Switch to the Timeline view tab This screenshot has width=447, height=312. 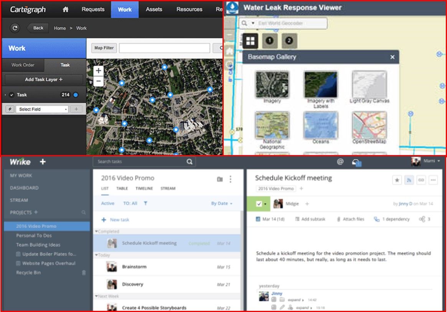click(144, 188)
